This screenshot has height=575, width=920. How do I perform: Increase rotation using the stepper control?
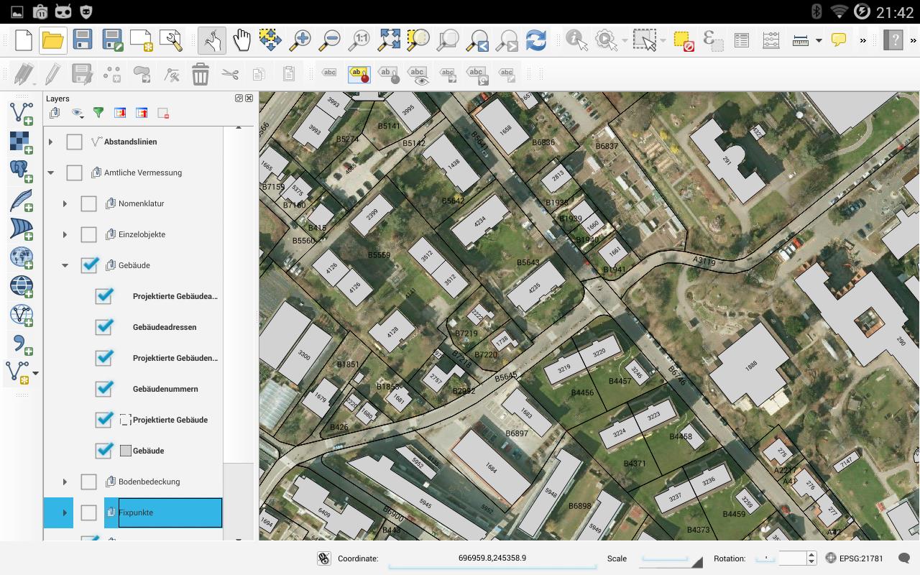pyautogui.click(x=813, y=554)
